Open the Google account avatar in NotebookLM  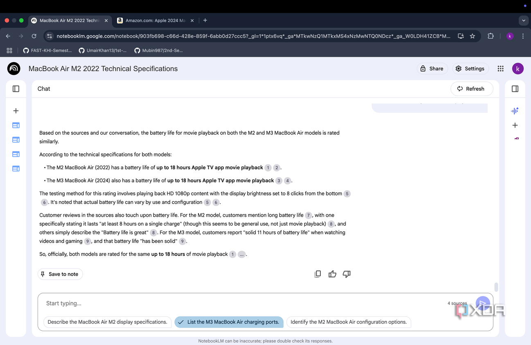pos(518,69)
